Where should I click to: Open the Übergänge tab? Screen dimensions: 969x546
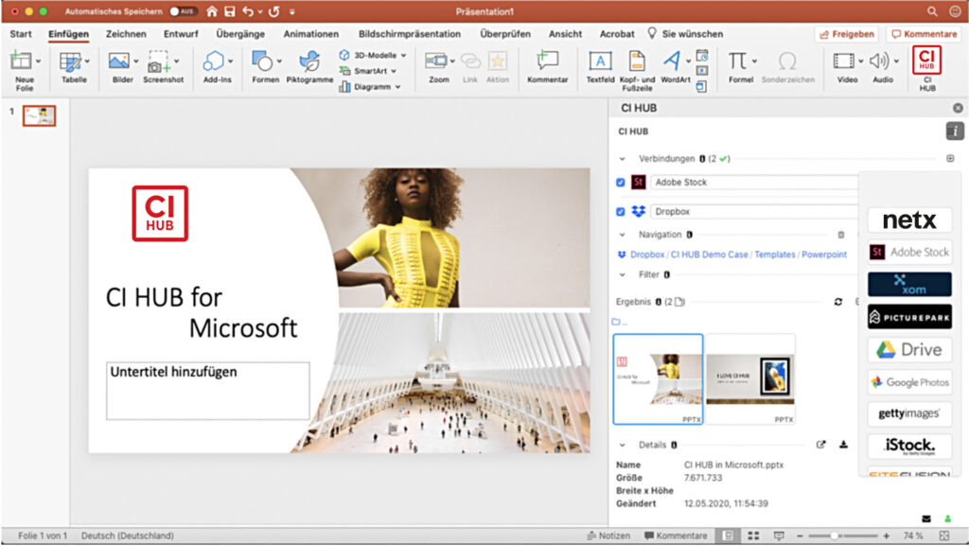click(x=240, y=34)
